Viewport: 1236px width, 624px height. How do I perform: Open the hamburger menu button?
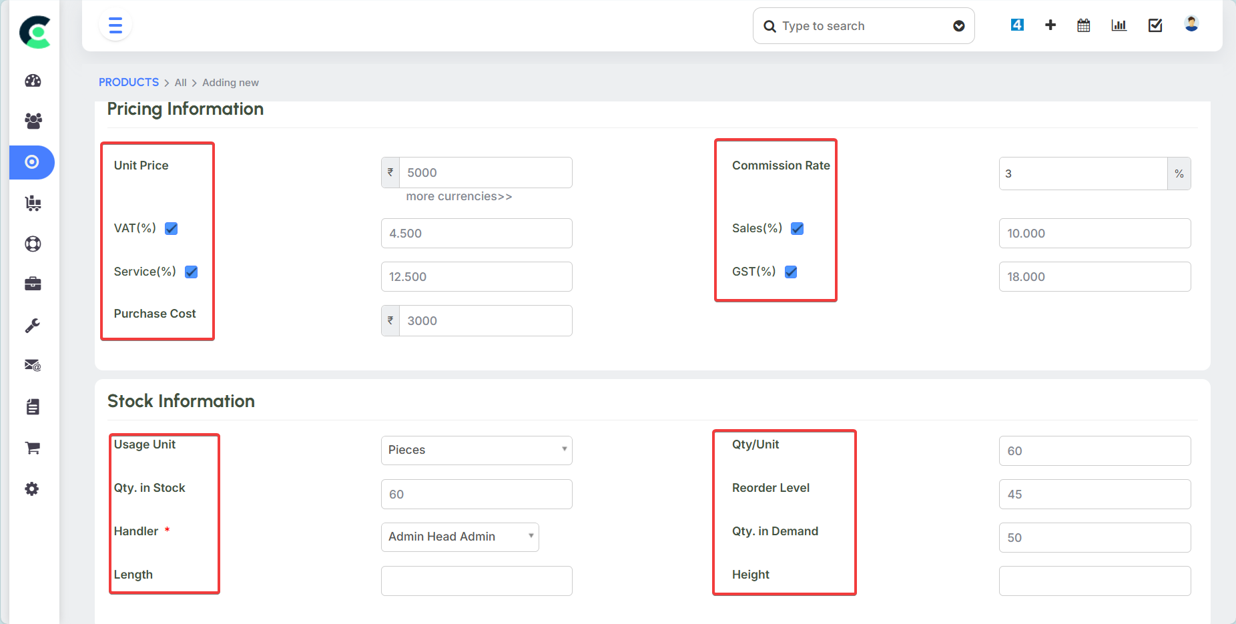click(115, 26)
